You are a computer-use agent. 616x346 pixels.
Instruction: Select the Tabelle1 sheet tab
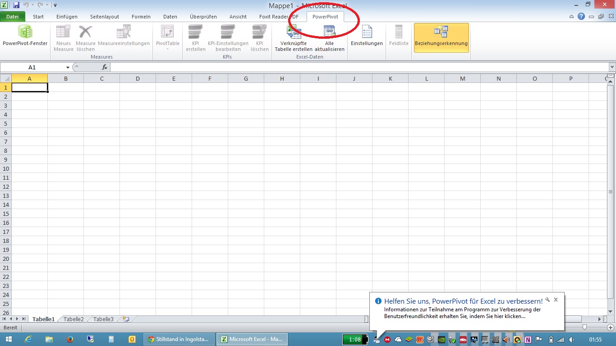(x=43, y=319)
